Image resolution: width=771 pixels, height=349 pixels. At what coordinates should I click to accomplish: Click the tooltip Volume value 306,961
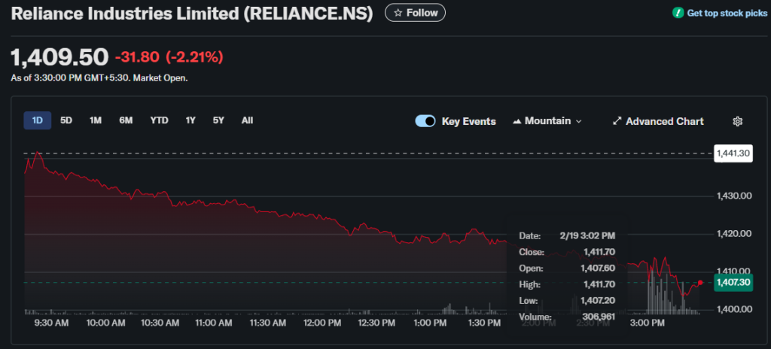(x=599, y=317)
